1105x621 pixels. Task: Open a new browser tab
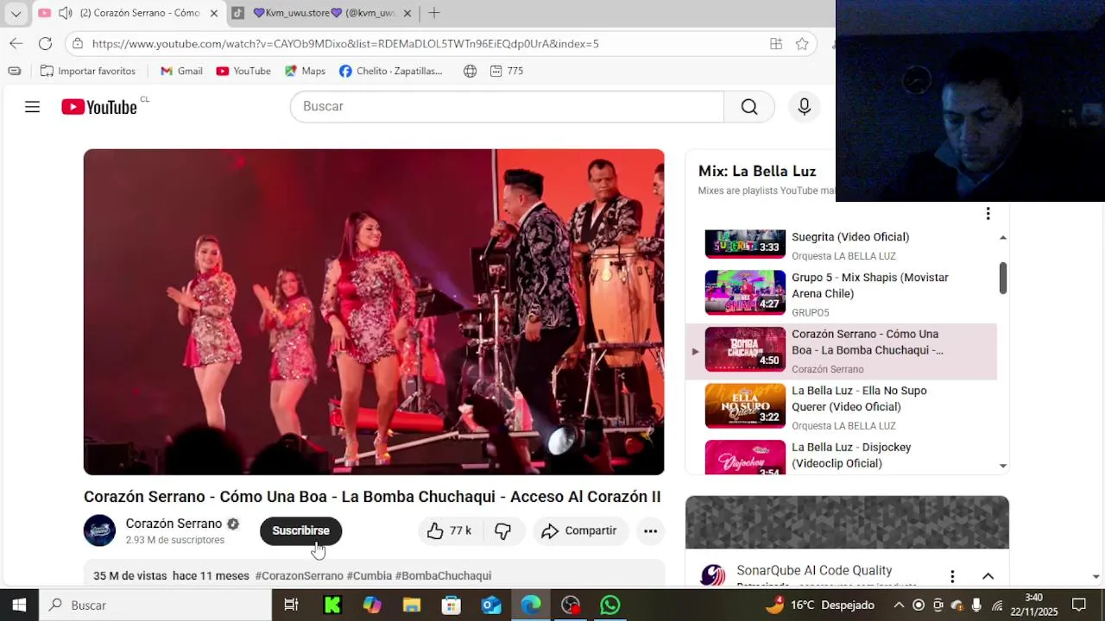[434, 13]
